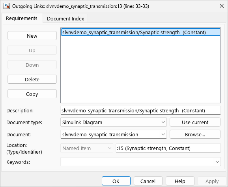Open the Document Index tab
Screen dimensions: 228x187
(65, 18)
